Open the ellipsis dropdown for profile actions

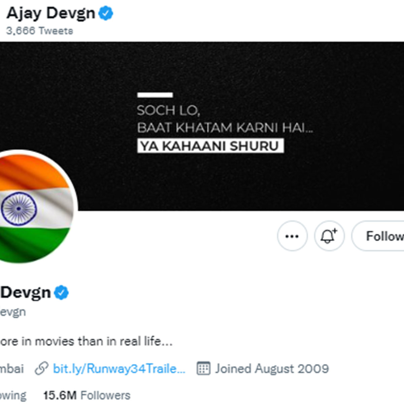click(292, 236)
